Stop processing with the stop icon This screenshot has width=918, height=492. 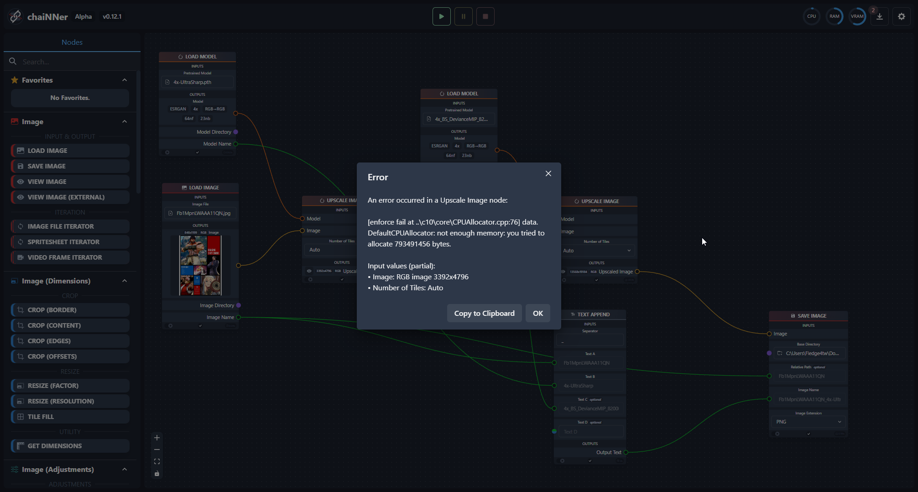485,16
